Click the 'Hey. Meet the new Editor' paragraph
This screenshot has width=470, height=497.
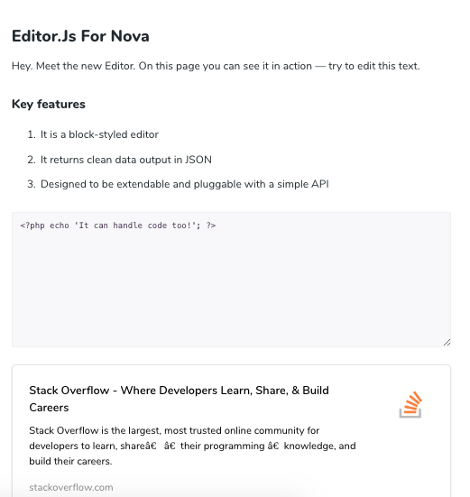tap(216, 66)
